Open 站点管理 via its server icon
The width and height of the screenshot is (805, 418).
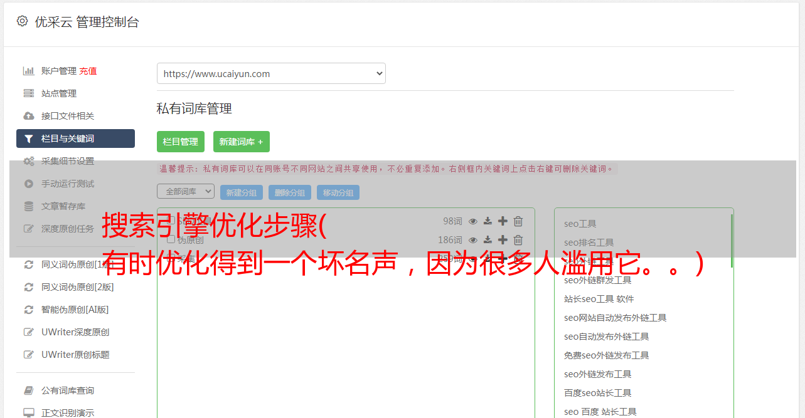click(x=29, y=93)
